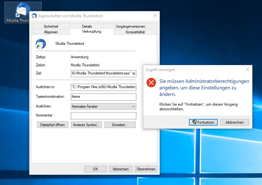The image size is (262, 185).
Task: Click the Ziel label
Action: [x=39, y=73]
